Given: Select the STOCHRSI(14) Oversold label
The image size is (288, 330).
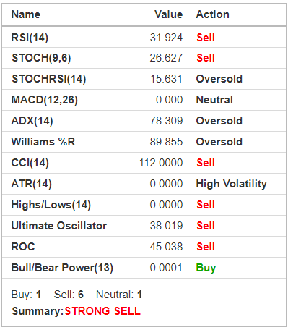Looking at the screenshot, I should (219, 79).
